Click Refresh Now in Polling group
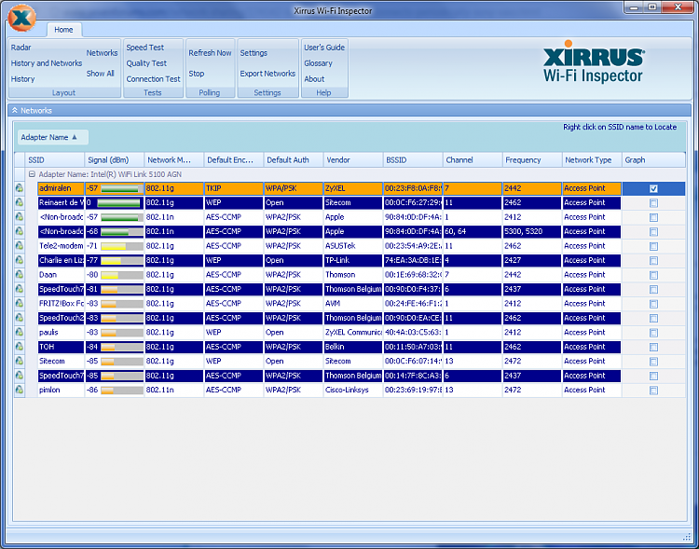 (210, 52)
